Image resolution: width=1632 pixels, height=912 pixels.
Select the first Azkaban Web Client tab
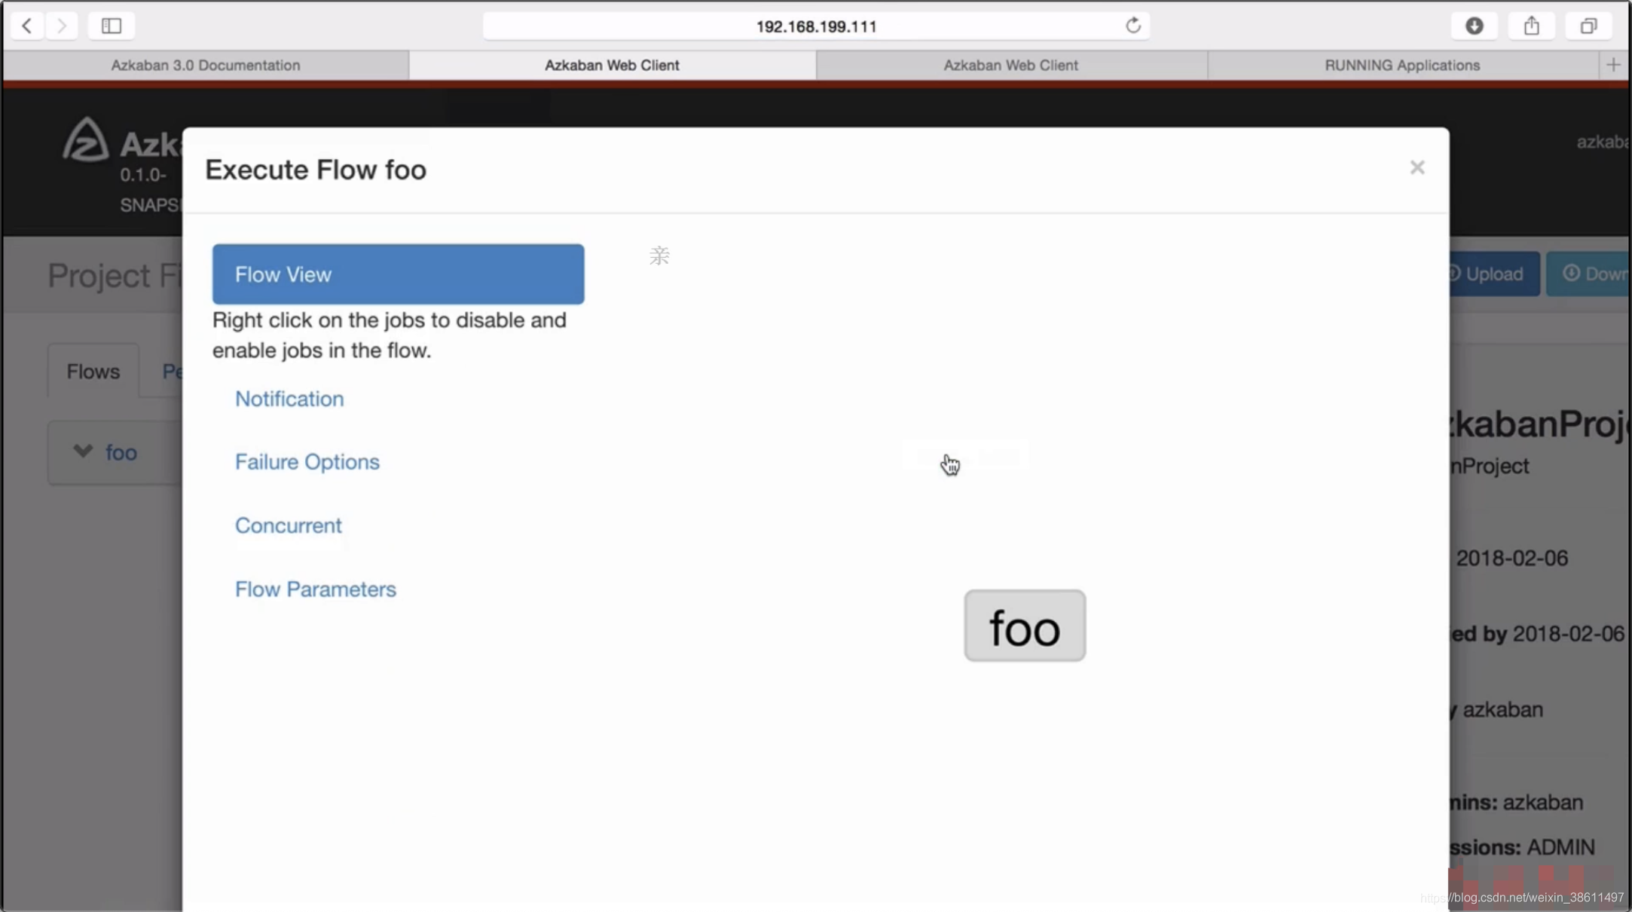point(612,65)
